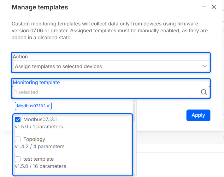This screenshot has width=224, height=177.
Task: Enable the Topology template checkbox
Action: tap(18, 139)
